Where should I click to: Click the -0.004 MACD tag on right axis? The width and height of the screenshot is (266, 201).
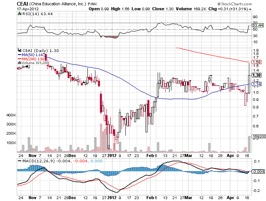pyautogui.click(x=258, y=171)
